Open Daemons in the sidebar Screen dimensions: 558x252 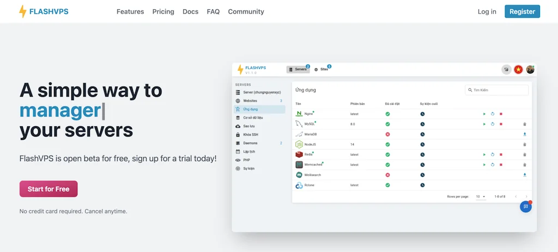(x=259, y=143)
